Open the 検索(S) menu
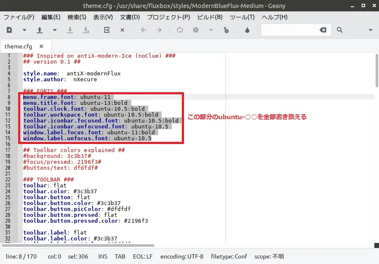Viewport: 379px width, 264px height. 77,17
